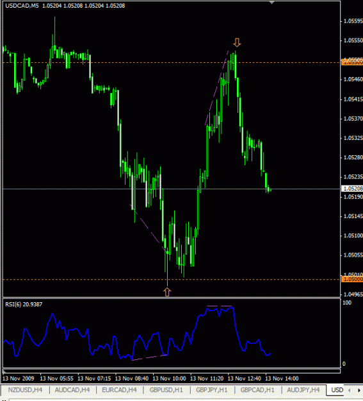Click the chart shift triangle marker at top

click(x=271, y=3)
